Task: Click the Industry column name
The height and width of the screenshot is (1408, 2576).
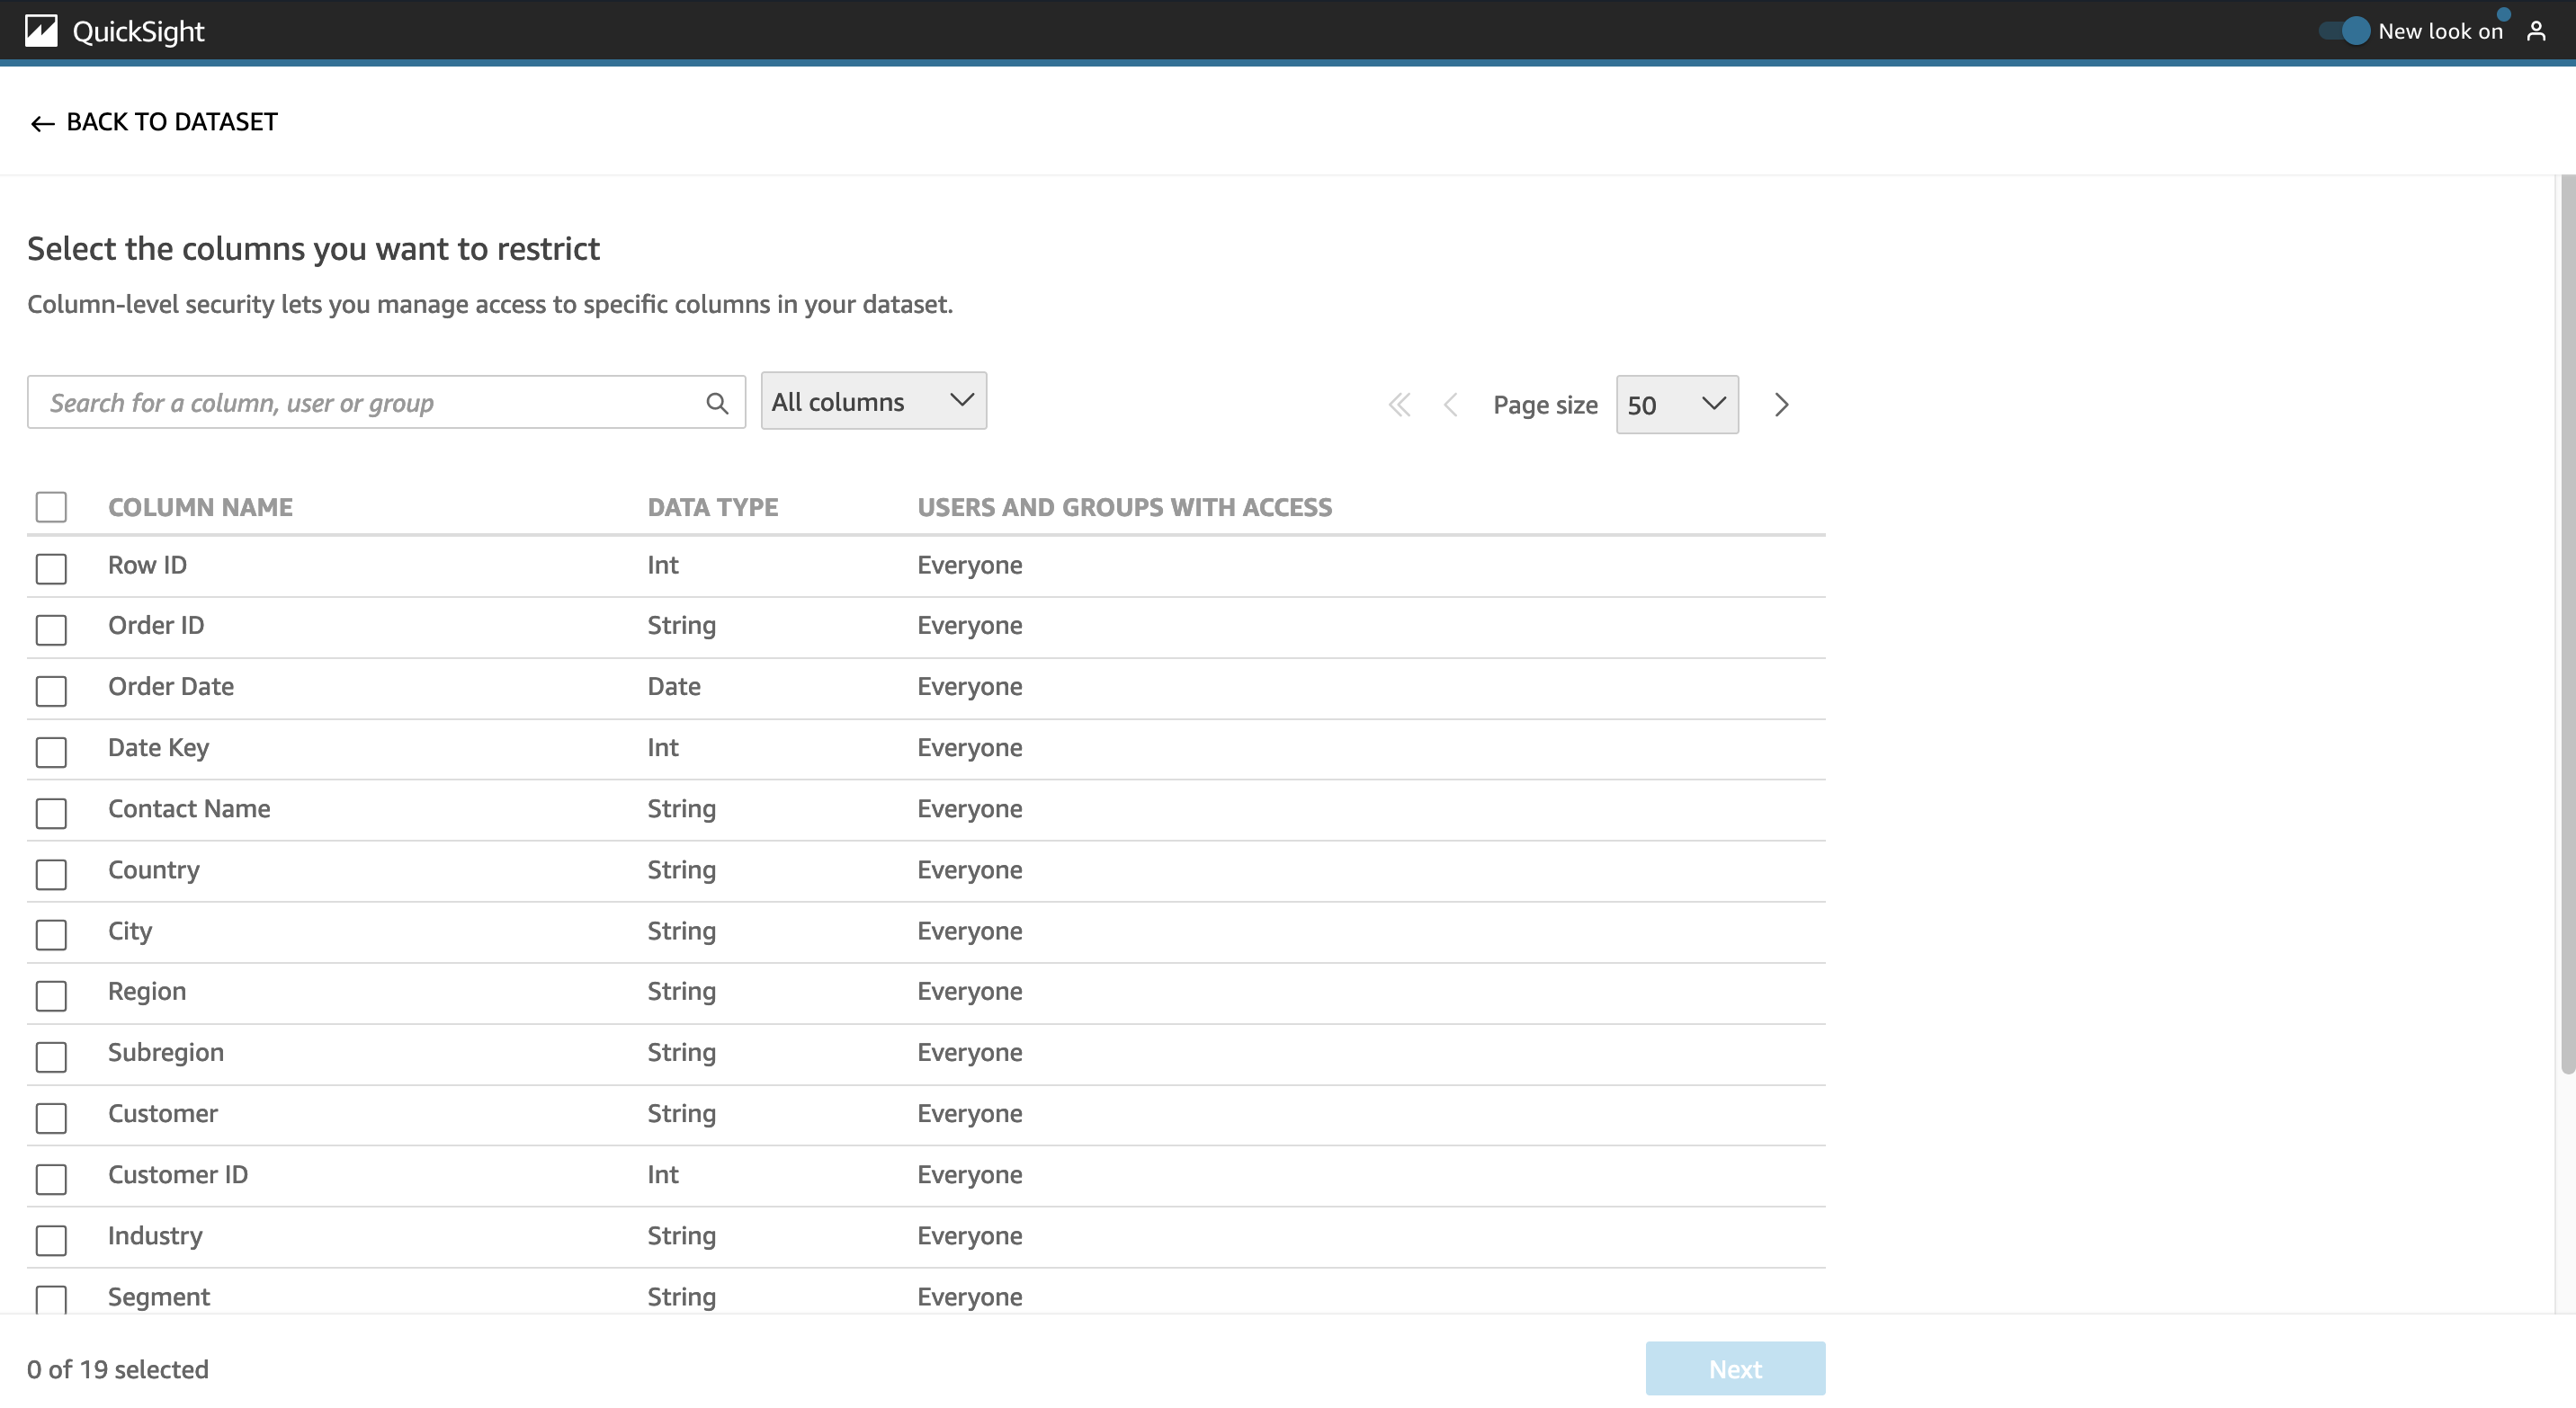Action: pos(155,1235)
